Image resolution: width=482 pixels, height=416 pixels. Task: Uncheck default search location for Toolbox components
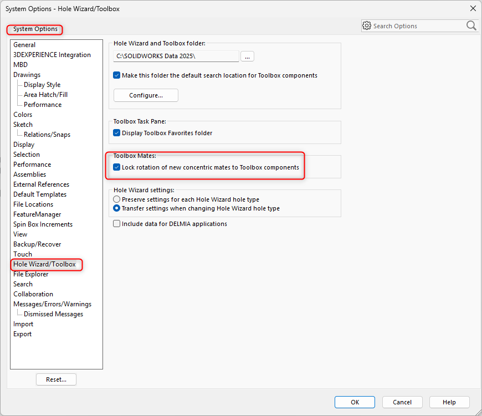tap(117, 75)
